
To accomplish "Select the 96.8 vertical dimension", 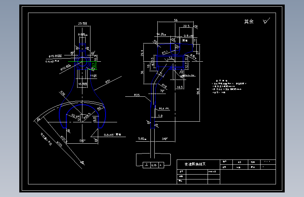I will pyautogui.click(x=198, y=91).
